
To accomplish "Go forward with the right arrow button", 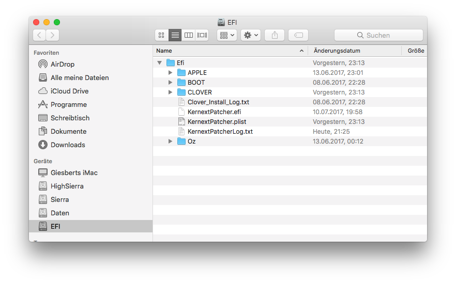I will tap(53, 35).
